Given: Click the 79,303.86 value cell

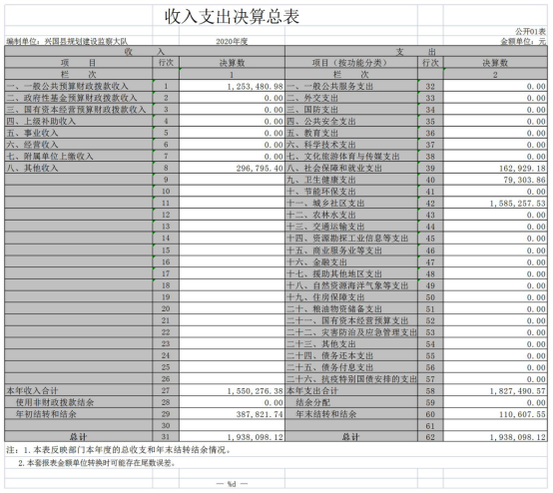Looking at the screenshot, I should [495, 180].
